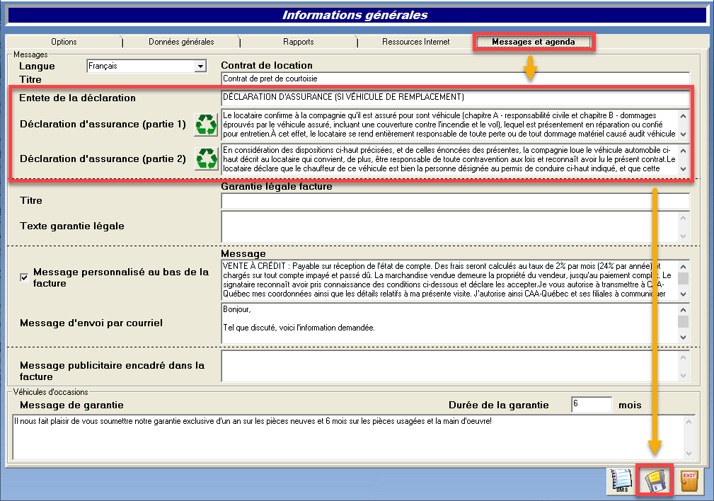The image size is (714, 501).
Task: Set the Durée de la garantie months field
Action: [592, 405]
